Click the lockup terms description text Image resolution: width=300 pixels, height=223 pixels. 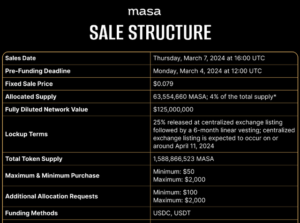coord(224,134)
